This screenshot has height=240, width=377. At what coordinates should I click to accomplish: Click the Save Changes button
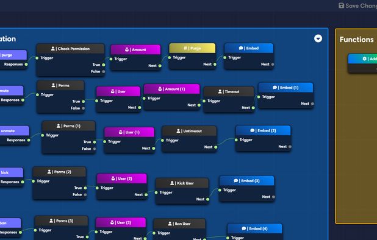357,5
